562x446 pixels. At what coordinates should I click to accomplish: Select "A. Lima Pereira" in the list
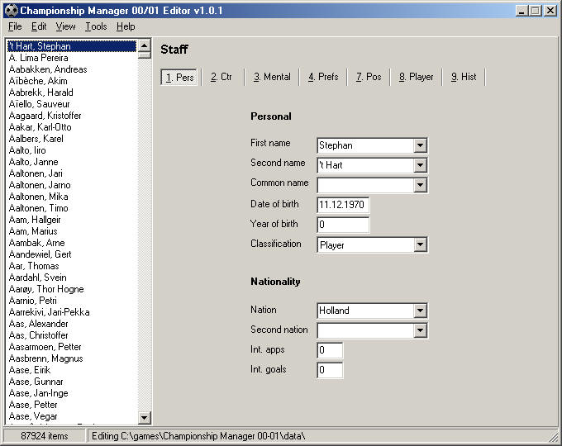[72, 58]
